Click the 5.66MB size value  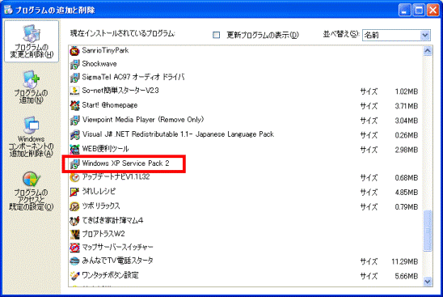coord(407,276)
